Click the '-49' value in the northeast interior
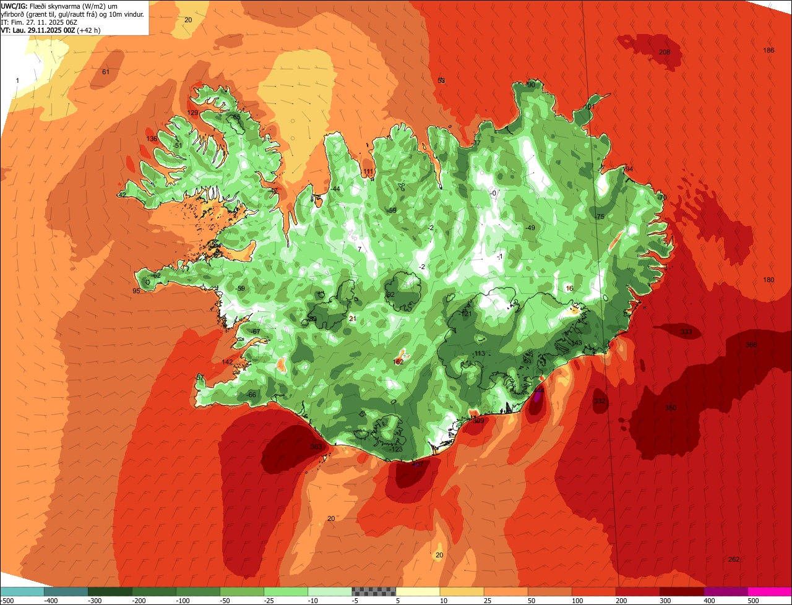This screenshot has width=792, height=605. pyautogui.click(x=530, y=228)
